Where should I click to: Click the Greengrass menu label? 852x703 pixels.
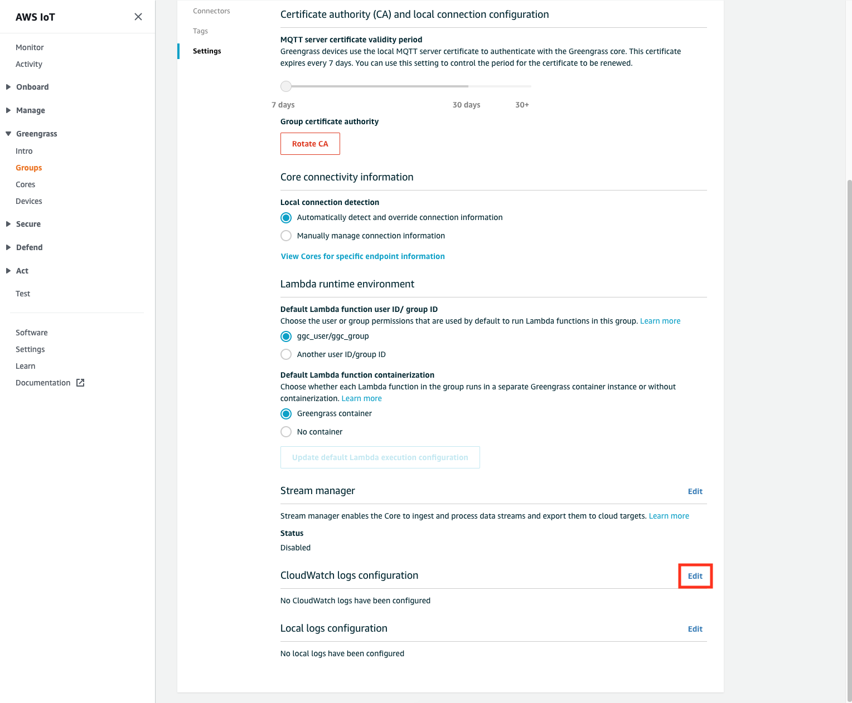click(37, 134)
